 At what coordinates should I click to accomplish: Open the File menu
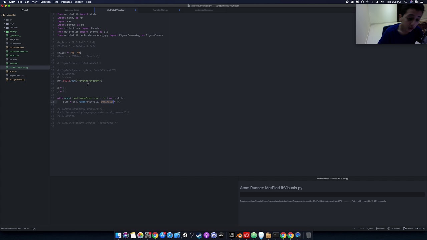(20, 2)
